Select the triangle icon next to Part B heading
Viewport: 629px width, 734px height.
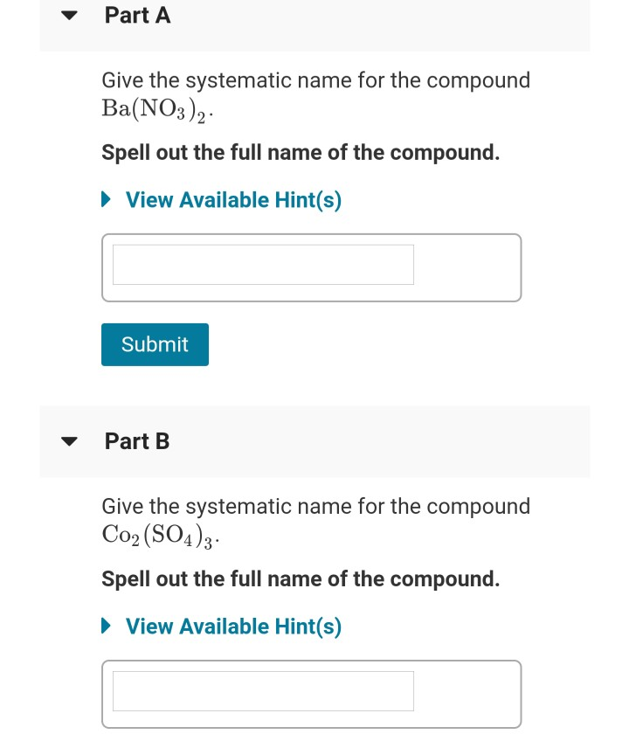(69, 441)
